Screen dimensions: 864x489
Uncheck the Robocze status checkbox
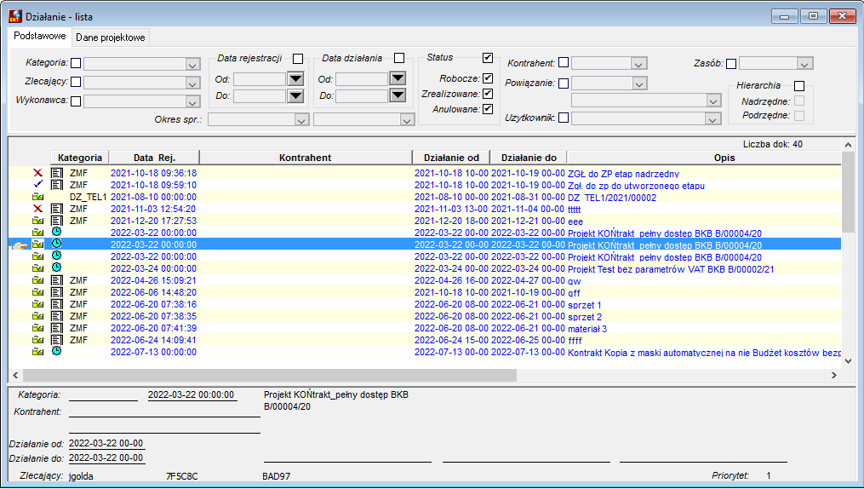(x=488, y=78)
